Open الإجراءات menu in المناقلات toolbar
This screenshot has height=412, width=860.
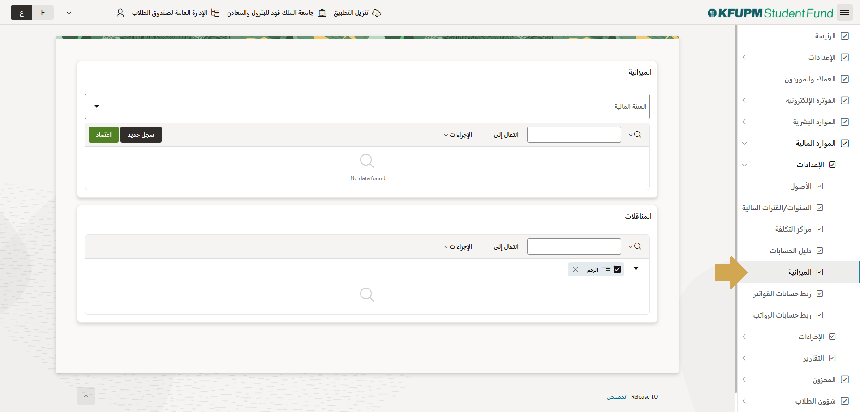click(458, 246)
